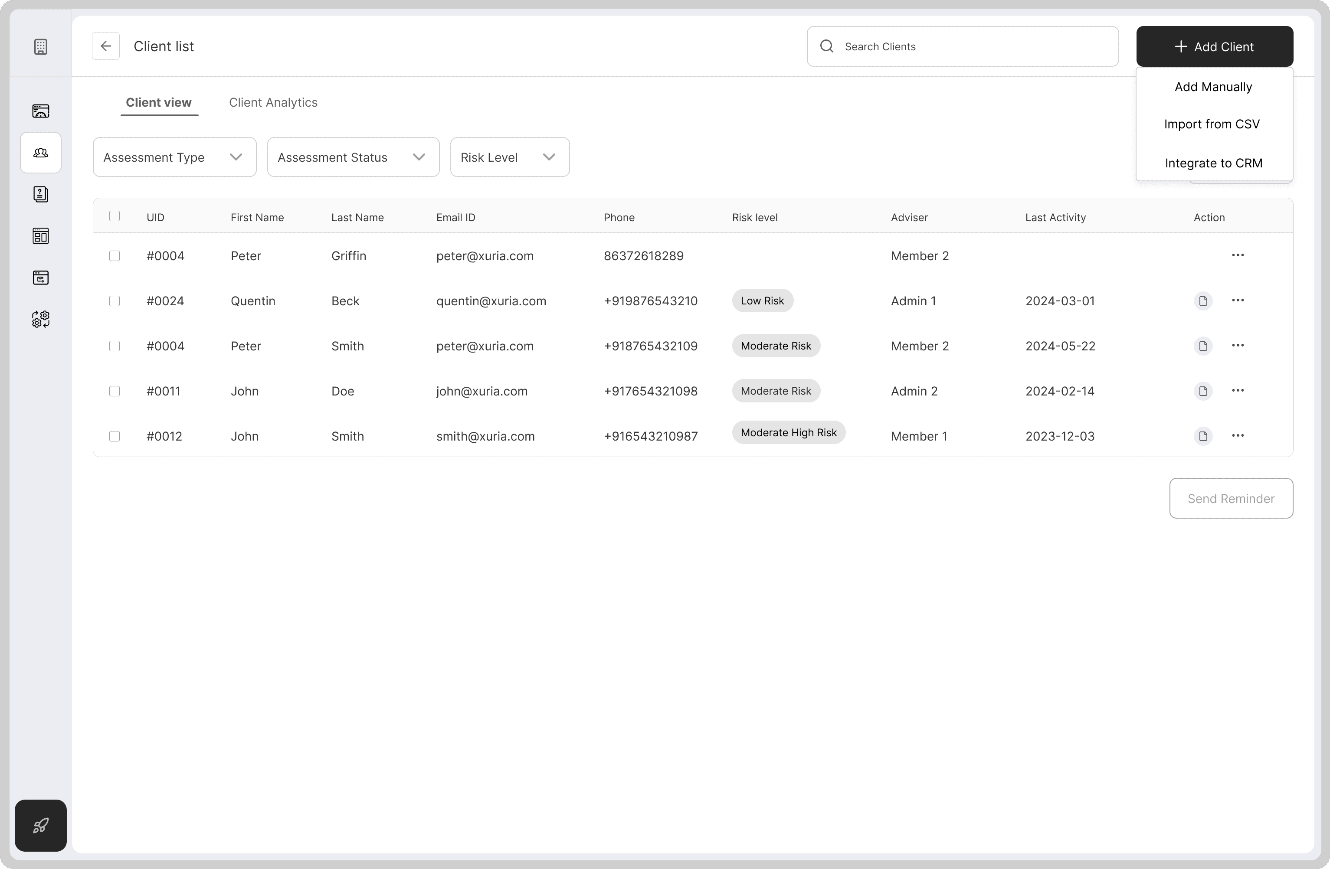1330x869 pixels.
Task: Open the three-dot menu for Peter Griffin
Action: 1237,255
